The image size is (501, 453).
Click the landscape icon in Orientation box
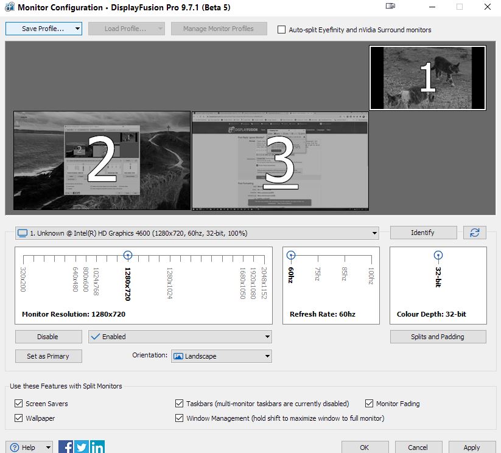tap(178, 356)
